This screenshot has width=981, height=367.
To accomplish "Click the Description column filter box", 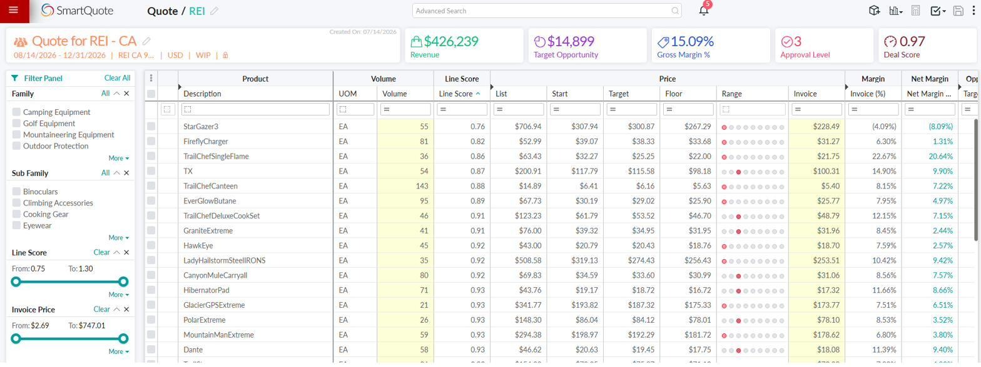I will tap(255, 109).
